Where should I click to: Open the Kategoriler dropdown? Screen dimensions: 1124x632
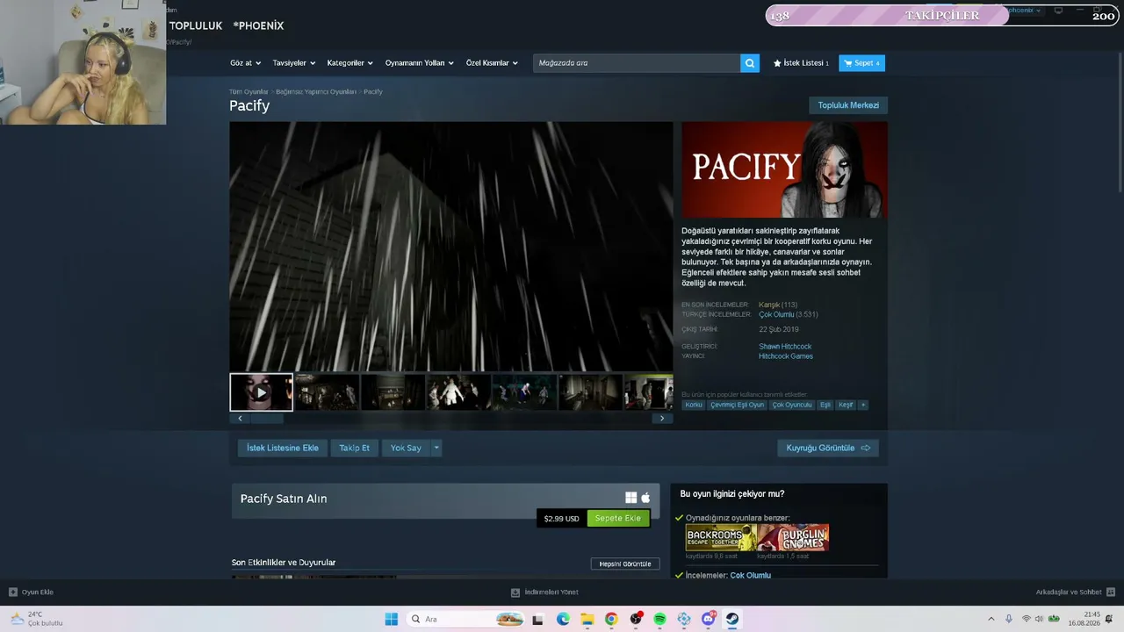[350, 63]
